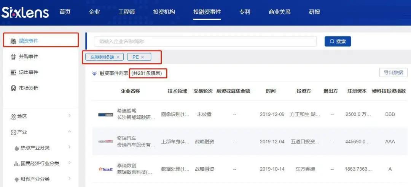This screenshot has height=187, width=411.
Task: Open the 首页 nav item
Action: (65, 12)
